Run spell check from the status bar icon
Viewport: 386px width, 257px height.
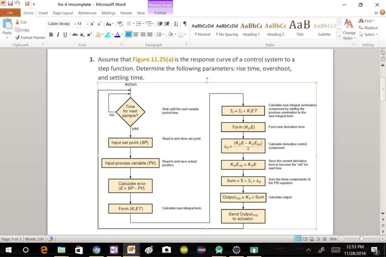pyautogui.click(x=51, y=239)
